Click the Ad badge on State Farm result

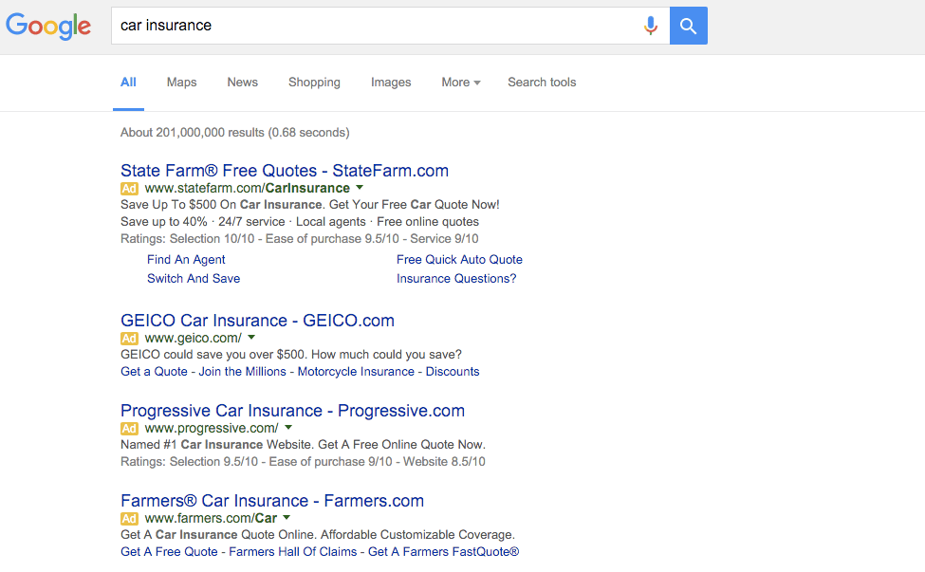129,189
